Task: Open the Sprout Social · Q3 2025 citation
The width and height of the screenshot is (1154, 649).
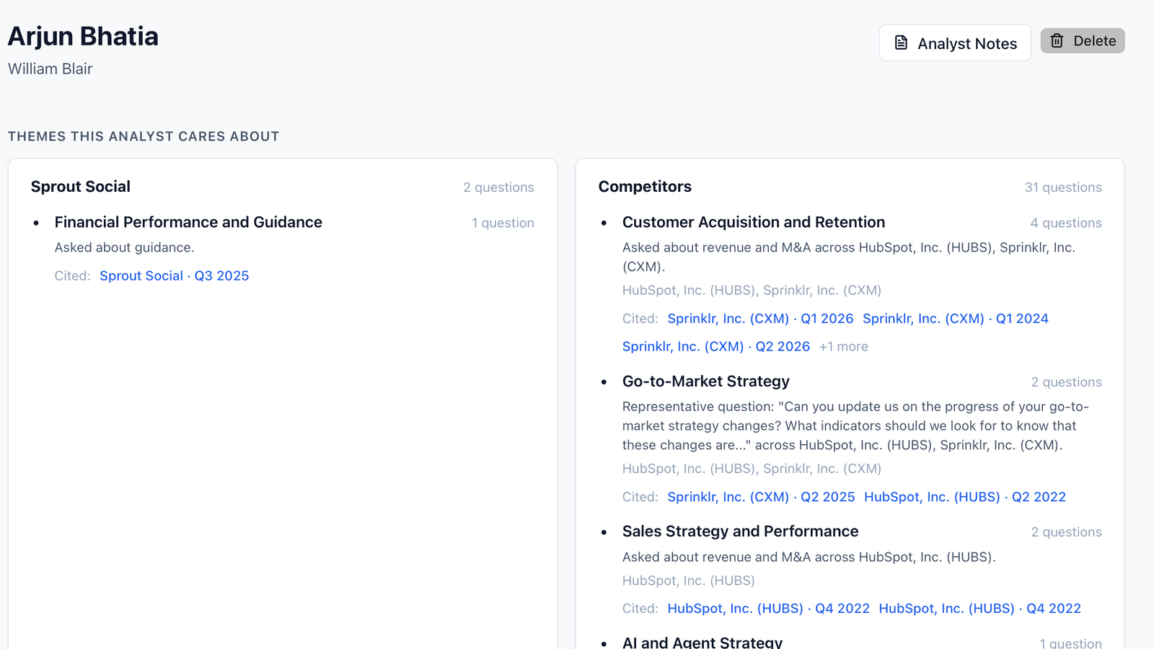Action: coord(174,275)
